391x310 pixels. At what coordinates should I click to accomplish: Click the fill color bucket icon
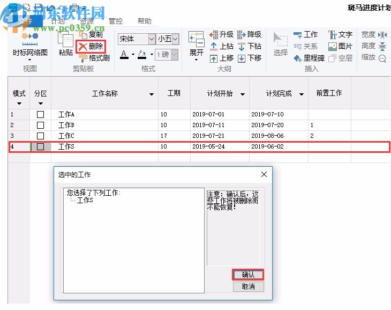pos(141,54)
